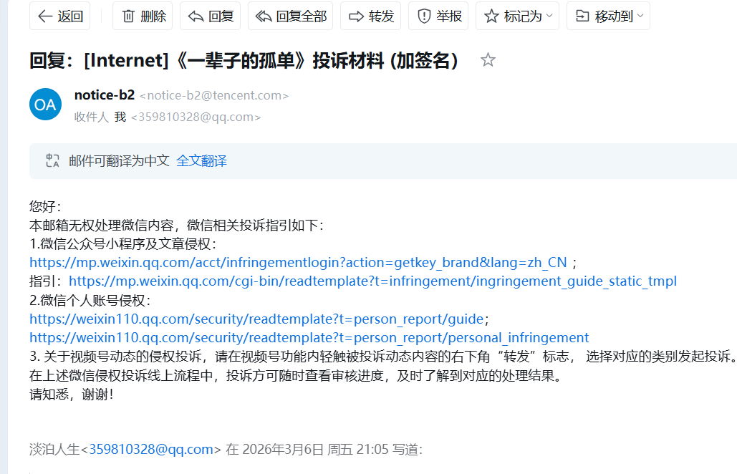Screen dimensions: 737x474
Task: Click the 全文翻译 link
Action: pyautogui.click(x=201, y=161)
